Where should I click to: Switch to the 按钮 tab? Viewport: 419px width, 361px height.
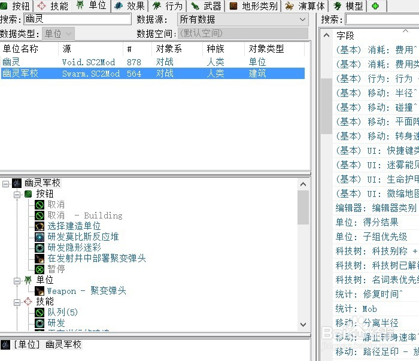[16, 6]
